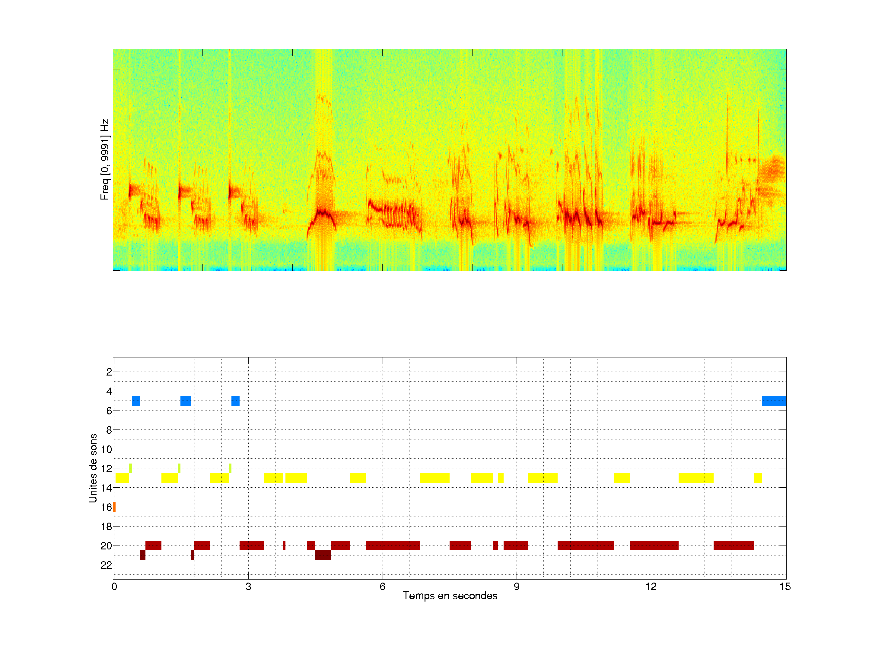Image resolution: width=869 pixels, height=651 pixels.
Task: Click the first lime-green tick on row 12
Action: coord(130,468)
